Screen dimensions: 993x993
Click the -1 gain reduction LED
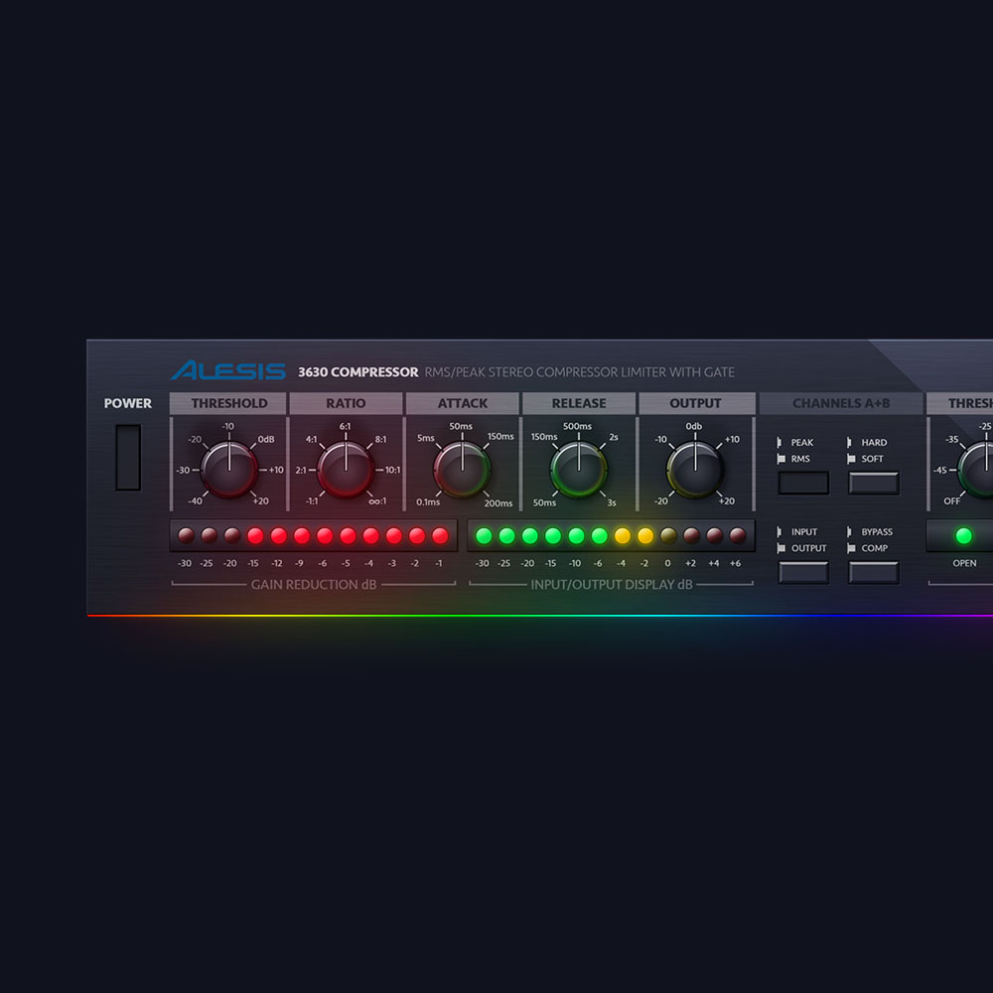(x=440, y=536)
